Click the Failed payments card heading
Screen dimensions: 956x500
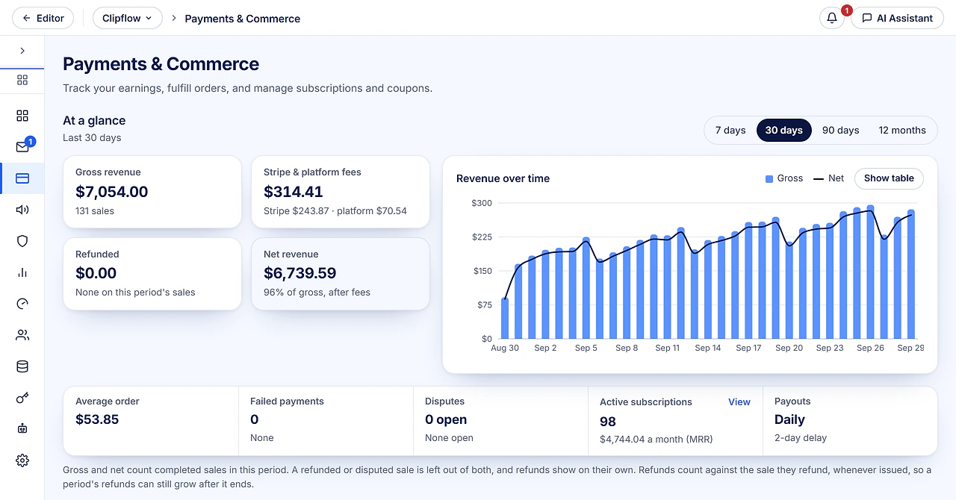click(287, 401)
